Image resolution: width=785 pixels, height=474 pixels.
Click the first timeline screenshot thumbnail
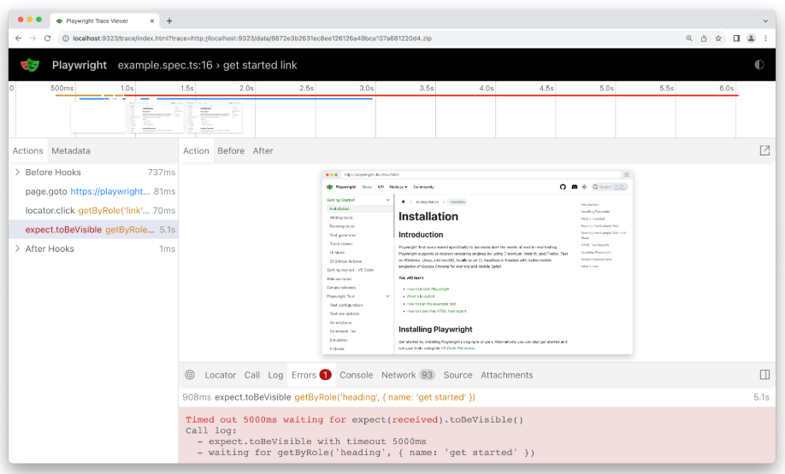(x=98, y=117)
